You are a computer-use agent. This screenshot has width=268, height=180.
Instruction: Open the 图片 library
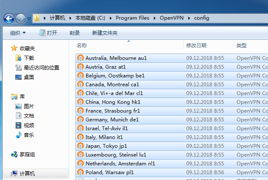[29, 106]
